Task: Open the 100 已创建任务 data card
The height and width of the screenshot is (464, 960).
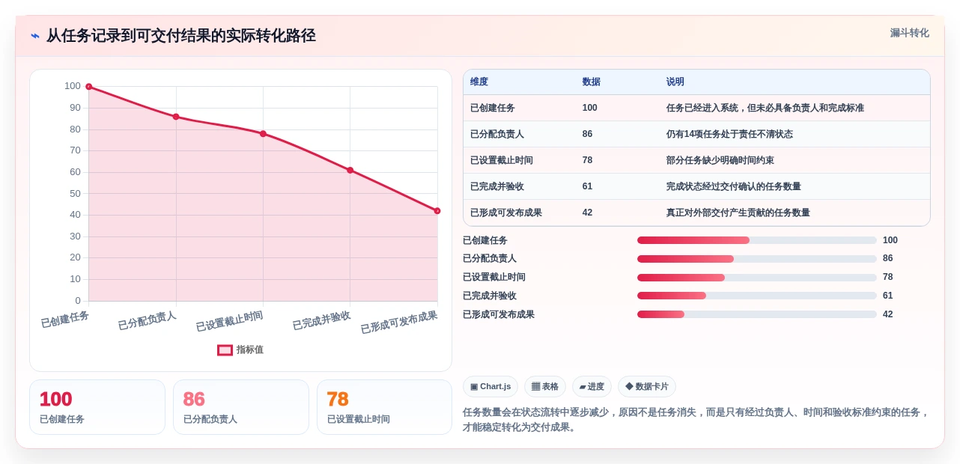Action: (97, 407)
